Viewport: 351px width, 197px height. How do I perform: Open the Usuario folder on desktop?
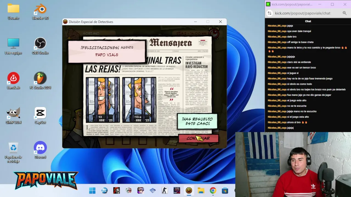[x=13, y=11]
